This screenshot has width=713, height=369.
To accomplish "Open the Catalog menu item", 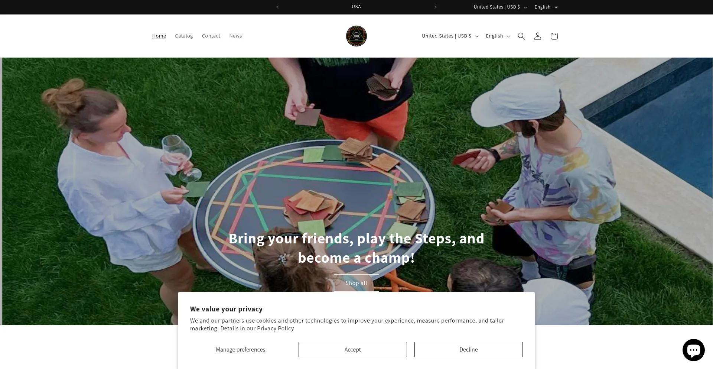I will coord(184,36).
